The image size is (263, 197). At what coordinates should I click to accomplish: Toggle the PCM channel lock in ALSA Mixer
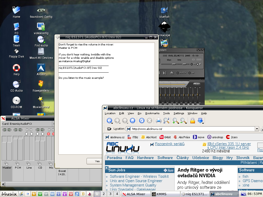tap(17, 163)
